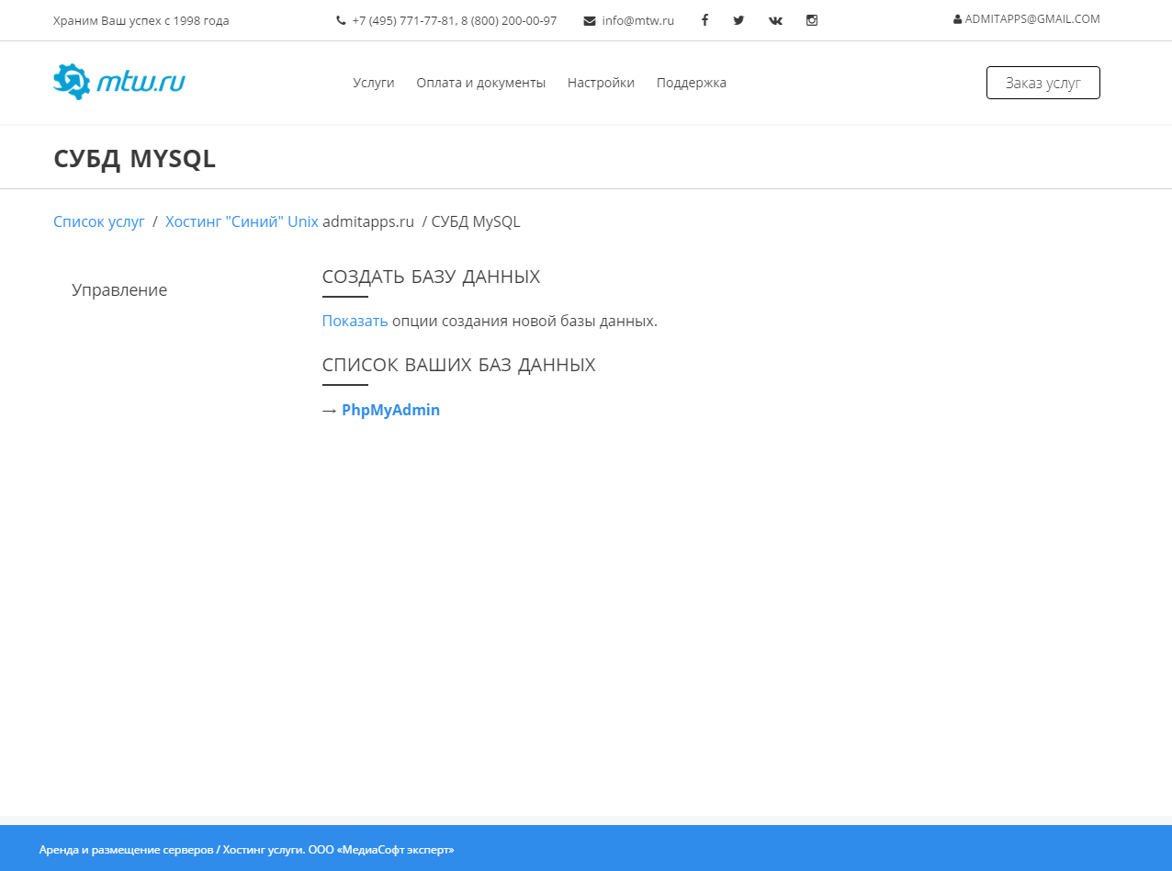The height and width of the screenshot is (871, 1172).
Task: Click the СОЗДАТЬ БАЗУ ДАННЫХ heading
Action: point(431,277)
